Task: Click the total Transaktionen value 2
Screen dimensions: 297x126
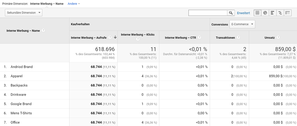Action: 245,49
